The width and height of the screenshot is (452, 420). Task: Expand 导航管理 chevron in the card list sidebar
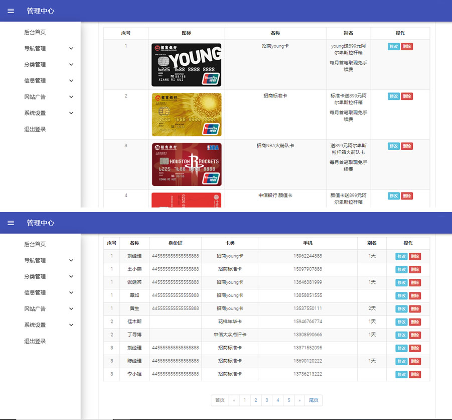(x=71, y=49)
